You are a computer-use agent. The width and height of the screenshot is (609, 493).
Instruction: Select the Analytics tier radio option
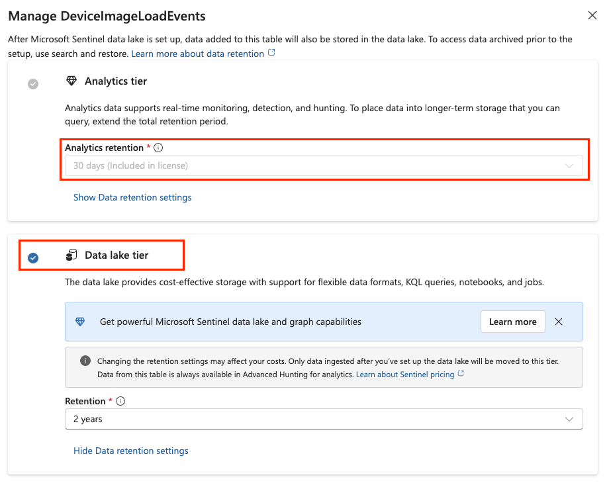(x=33, y=84)
